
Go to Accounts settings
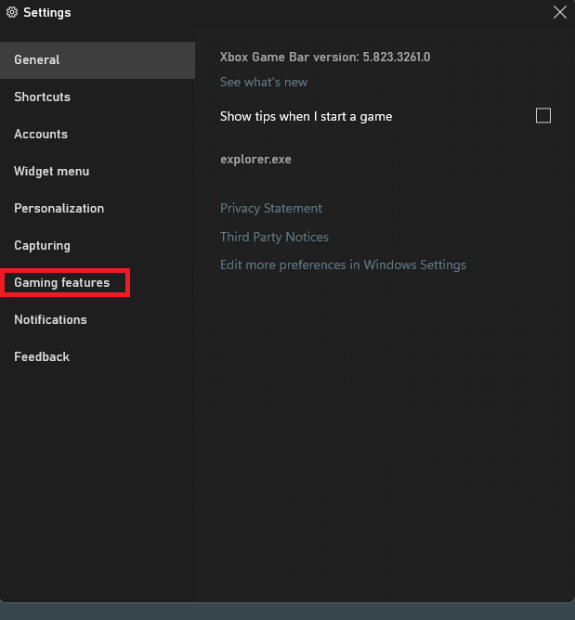point(98,134)
